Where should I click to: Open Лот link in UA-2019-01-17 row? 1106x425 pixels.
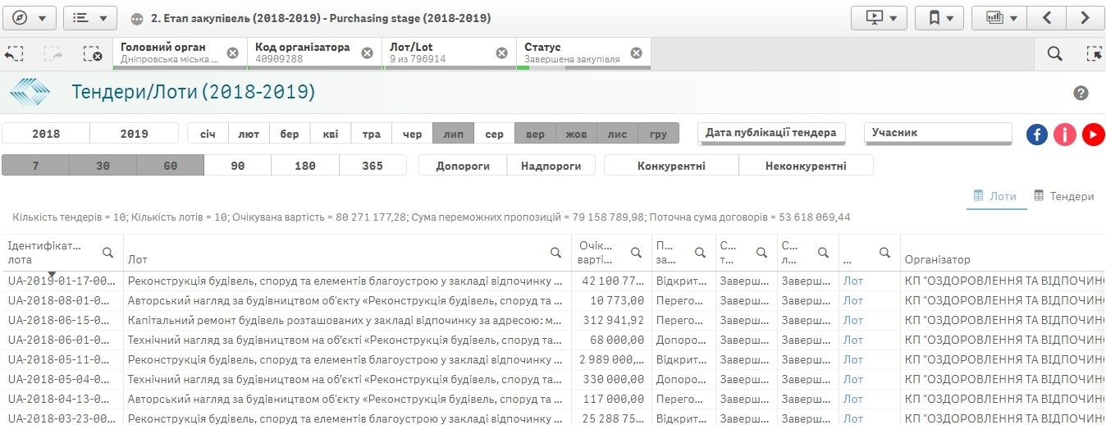[853, 281]
